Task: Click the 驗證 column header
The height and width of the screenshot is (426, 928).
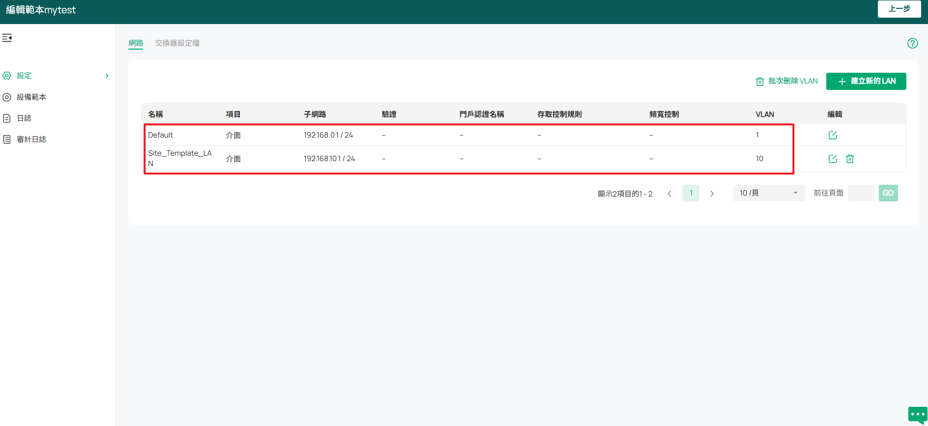Action: click(x=389, y=114)
